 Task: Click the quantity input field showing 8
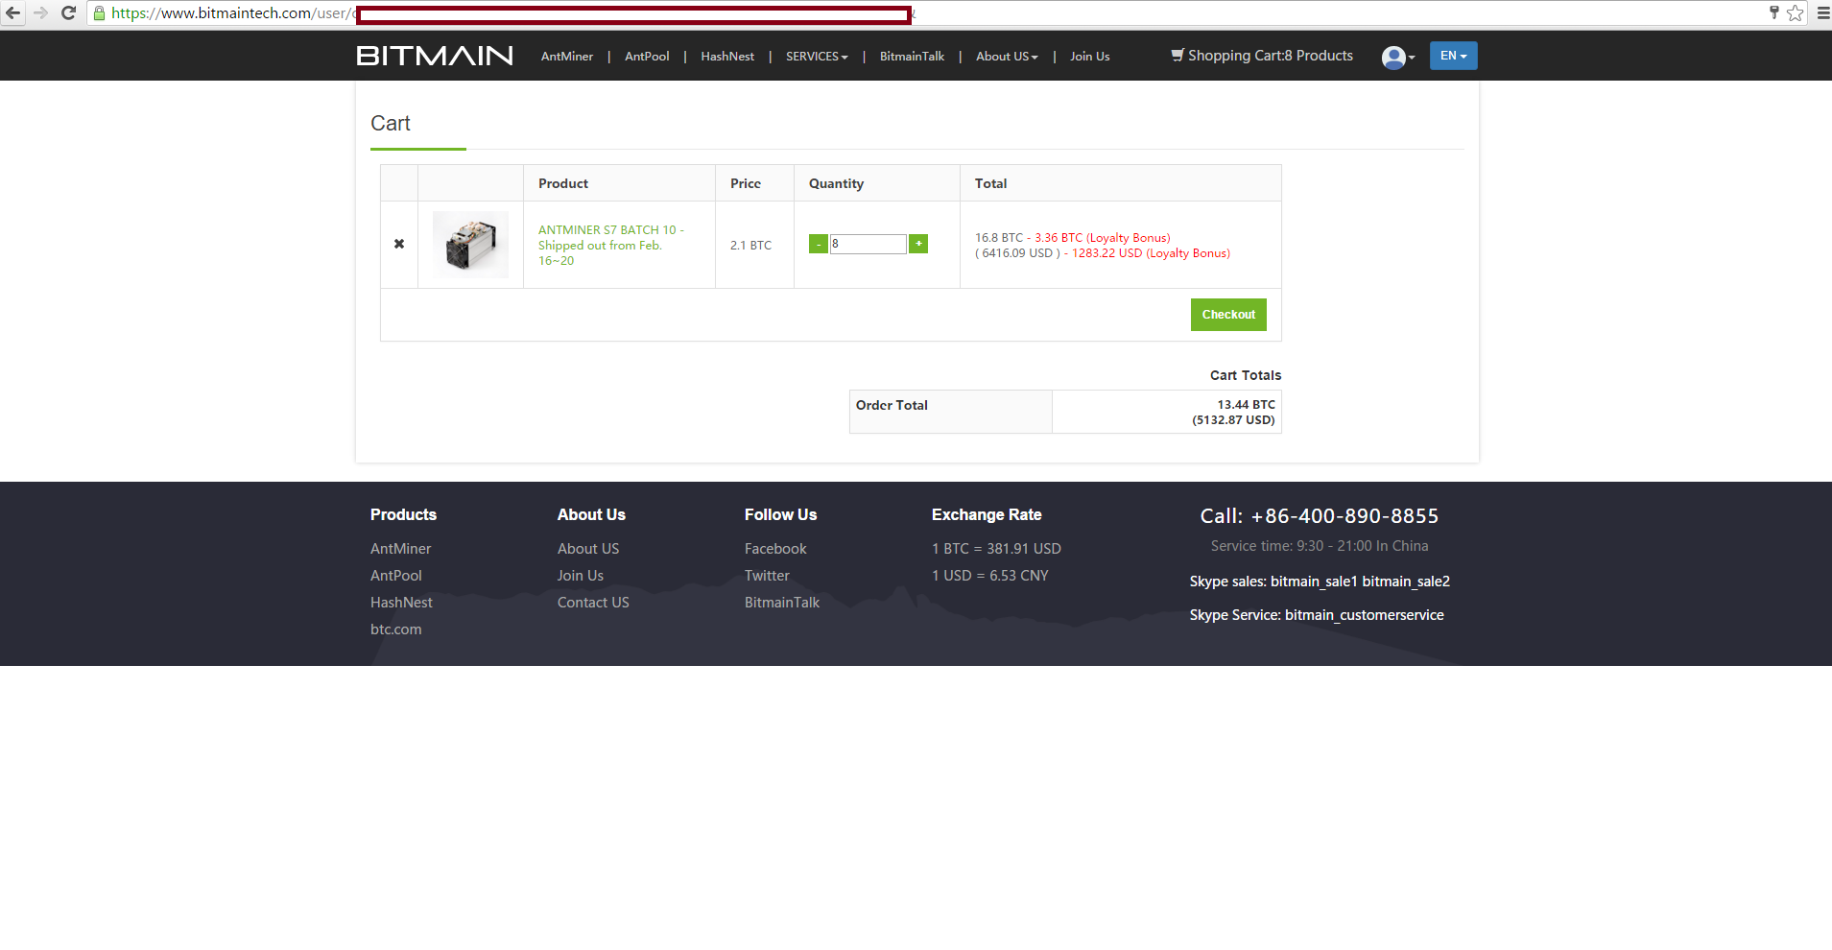(x=868, y=244)
